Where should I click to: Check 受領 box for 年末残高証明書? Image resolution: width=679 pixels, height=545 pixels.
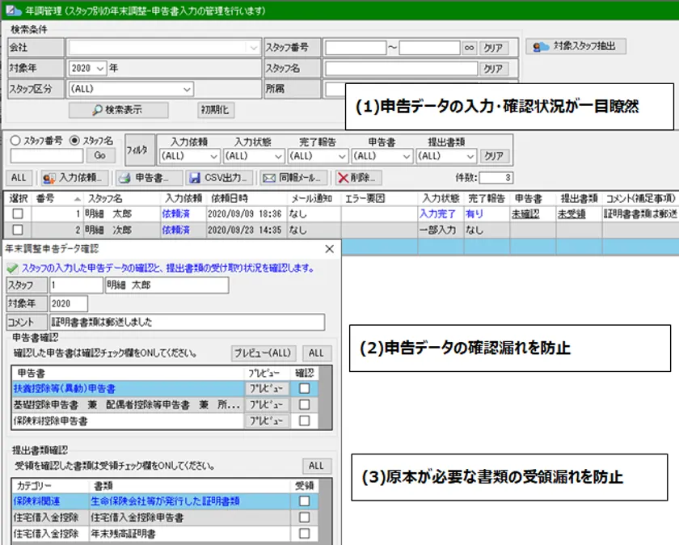coord(304,534)
